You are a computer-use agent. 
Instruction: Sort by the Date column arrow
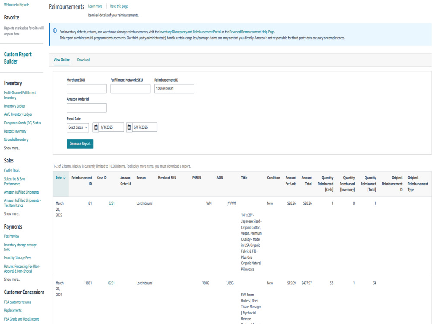point(64,178)
